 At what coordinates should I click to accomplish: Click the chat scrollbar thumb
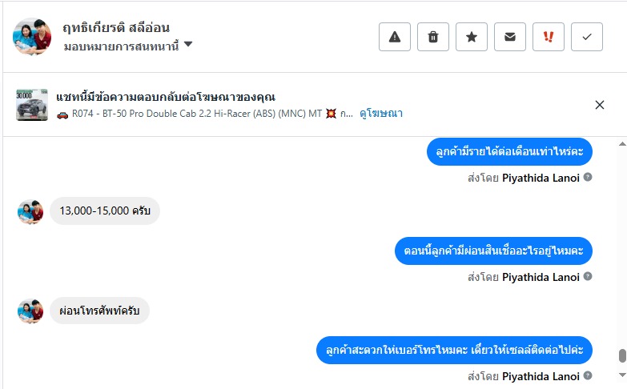tap(621, 356)
